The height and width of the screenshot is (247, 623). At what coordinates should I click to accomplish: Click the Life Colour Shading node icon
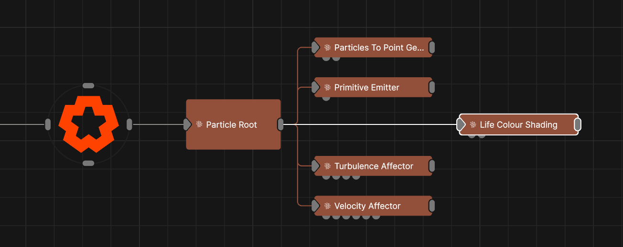[473, 124]
